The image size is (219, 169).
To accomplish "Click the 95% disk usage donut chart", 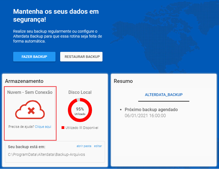I will pos(80,110).
